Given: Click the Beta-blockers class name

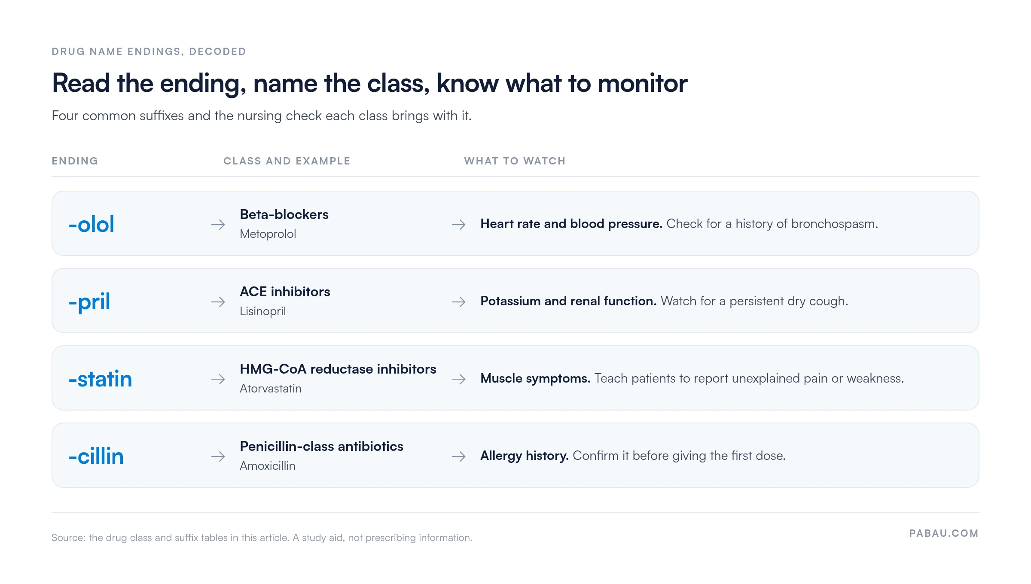Looking at the screenshot, I should tap(284, 214).
